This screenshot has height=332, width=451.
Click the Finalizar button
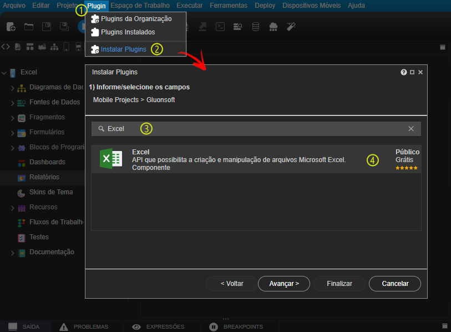click(x=339, y=284)
